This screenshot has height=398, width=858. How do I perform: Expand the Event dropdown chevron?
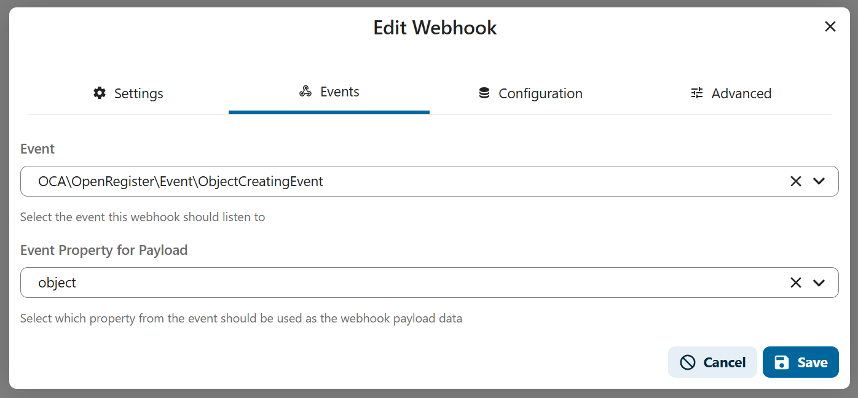[x=819, y=181]
